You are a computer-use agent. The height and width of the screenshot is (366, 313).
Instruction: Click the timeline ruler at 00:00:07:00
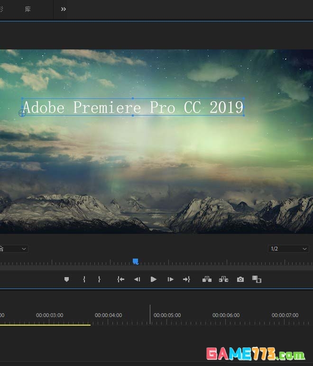click(x=285, y=315)
